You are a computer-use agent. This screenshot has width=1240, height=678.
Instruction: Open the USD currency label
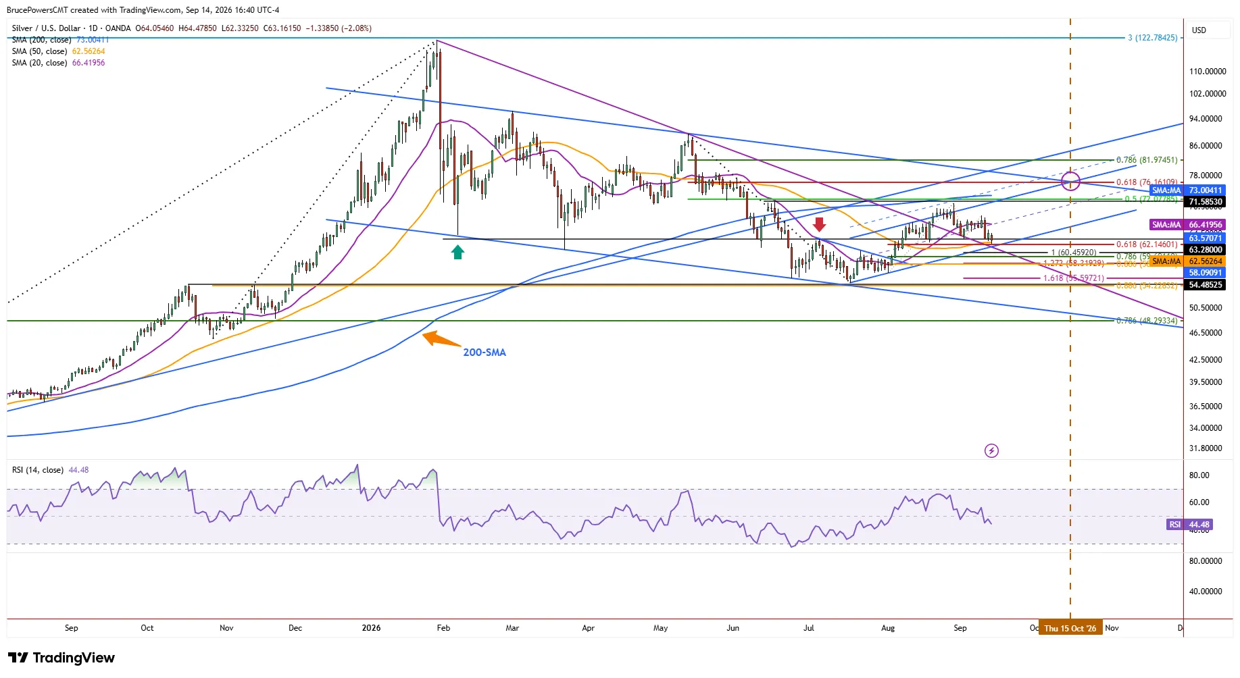[x=1199, y=30]
